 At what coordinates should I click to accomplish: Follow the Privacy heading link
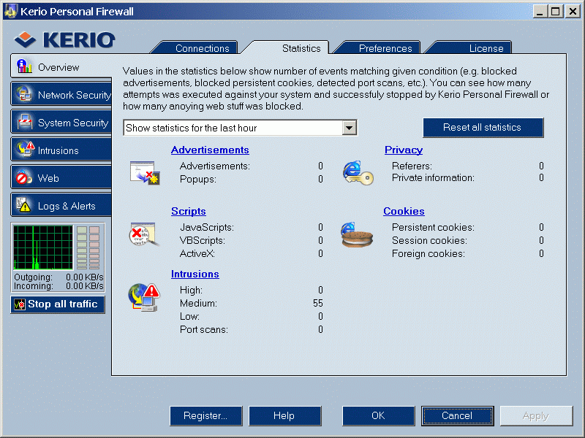[404, 150]
